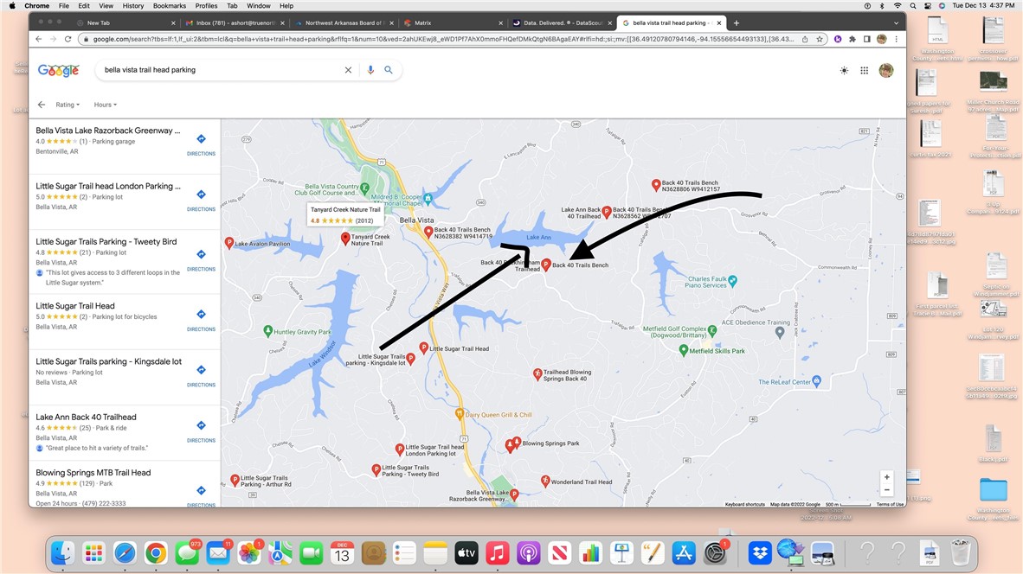
Task: Switch to the Matrix tab
Action: coord(452,22)
